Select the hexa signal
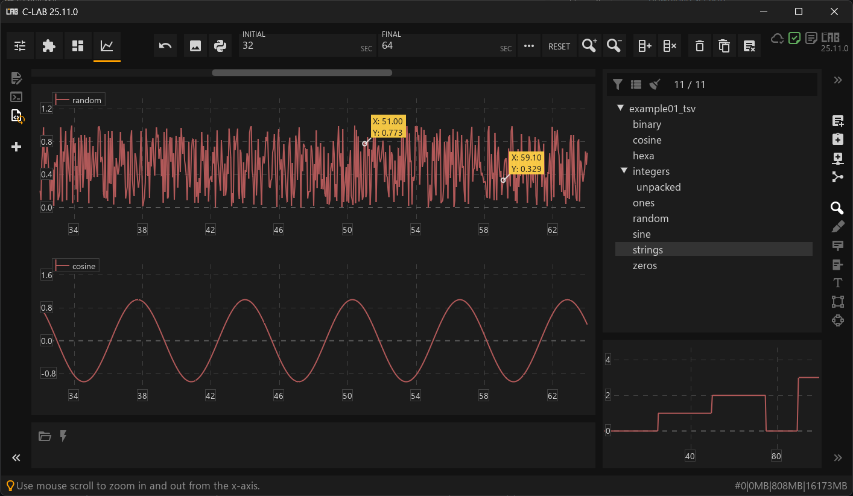 644,156
